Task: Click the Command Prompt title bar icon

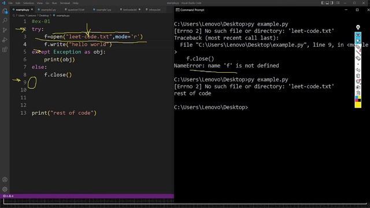Action: (x=177, y=10)
